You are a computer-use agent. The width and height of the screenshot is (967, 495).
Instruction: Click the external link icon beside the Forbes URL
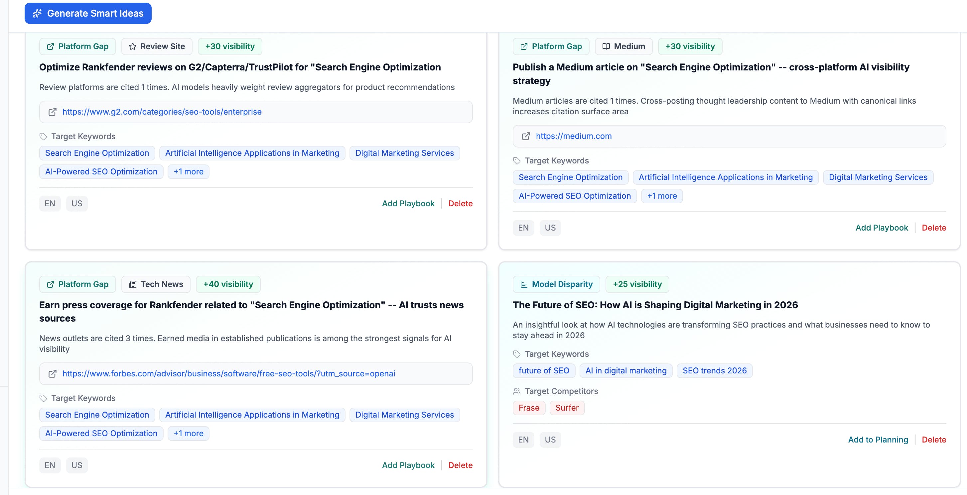point(53,373)
